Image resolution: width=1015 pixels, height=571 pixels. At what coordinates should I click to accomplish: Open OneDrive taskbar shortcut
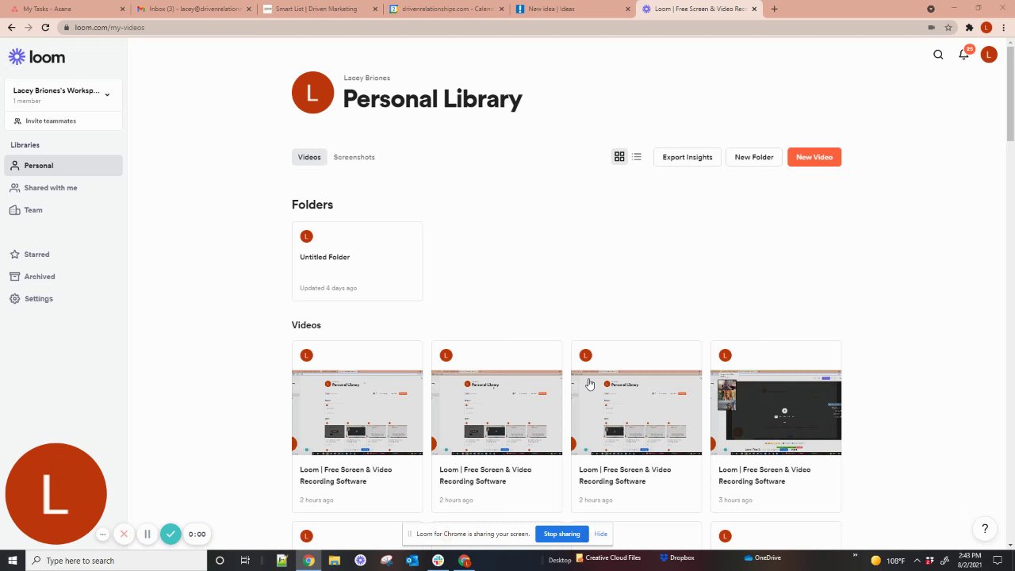point(763,558)
